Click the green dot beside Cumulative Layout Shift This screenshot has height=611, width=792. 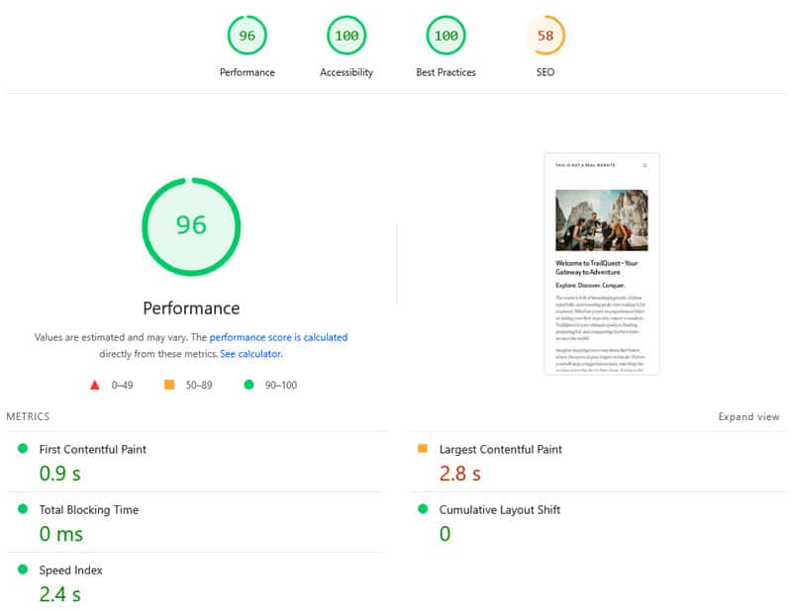(424, 509)
